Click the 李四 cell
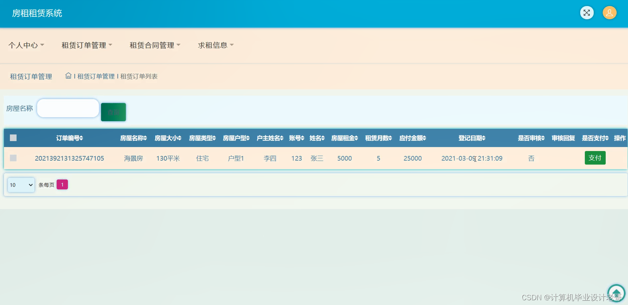The height and width of the screenshot is (305, 628). (270, 158)
